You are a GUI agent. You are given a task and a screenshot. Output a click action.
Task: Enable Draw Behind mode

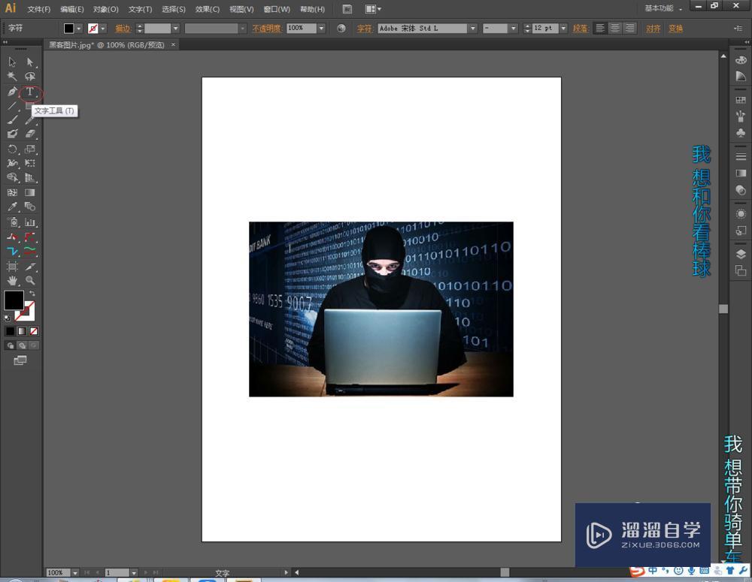coord(22,345)
